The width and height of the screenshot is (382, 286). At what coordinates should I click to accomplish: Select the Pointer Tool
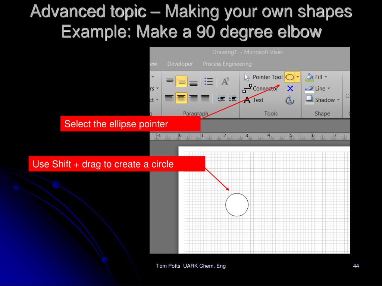pos(263,77)
